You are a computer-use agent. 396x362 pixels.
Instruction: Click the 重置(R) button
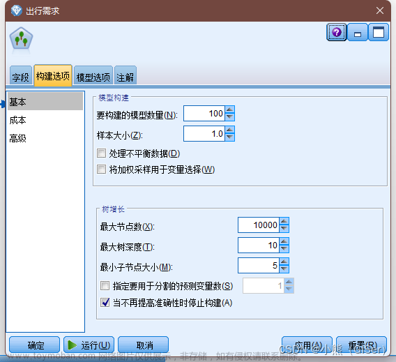[361, 345]
